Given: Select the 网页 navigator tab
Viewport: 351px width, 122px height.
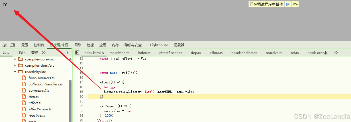Looking at the screenshot, I should [x=6, y=52].
